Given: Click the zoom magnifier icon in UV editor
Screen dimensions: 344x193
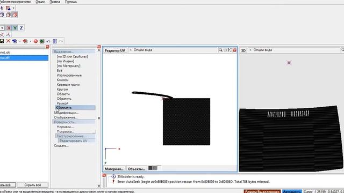Looking at the screenshot, I should (x=220, y=50).
